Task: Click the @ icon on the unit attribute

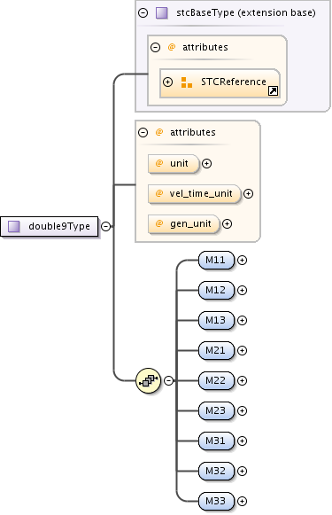Action: [158, 163]
